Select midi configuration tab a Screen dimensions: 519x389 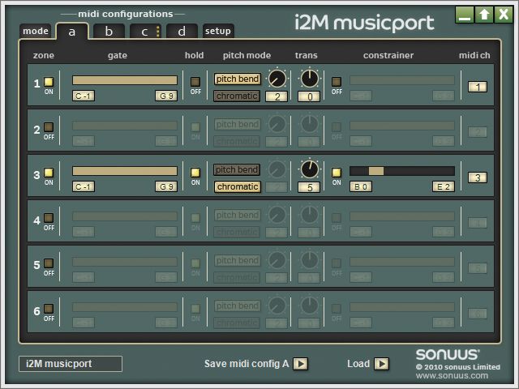pos(72,32)
